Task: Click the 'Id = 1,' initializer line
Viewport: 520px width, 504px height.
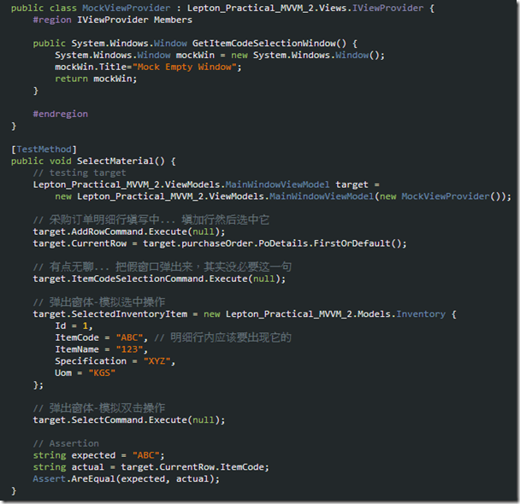Action: 74,325
